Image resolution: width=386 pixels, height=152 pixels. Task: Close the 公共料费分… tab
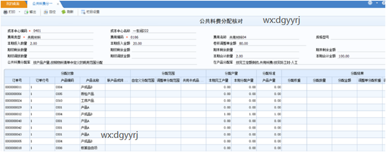tap(58, 4)
